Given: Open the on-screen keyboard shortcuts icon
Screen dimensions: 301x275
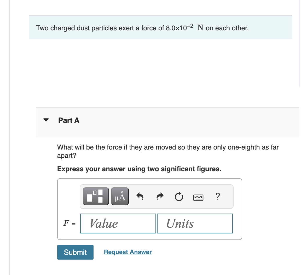Looking at the screenshot, I should tap(198, 197).
